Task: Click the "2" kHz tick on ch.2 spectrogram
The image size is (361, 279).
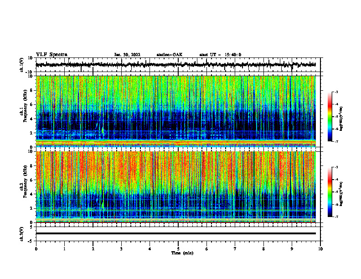Action: [x=31, y=208]
